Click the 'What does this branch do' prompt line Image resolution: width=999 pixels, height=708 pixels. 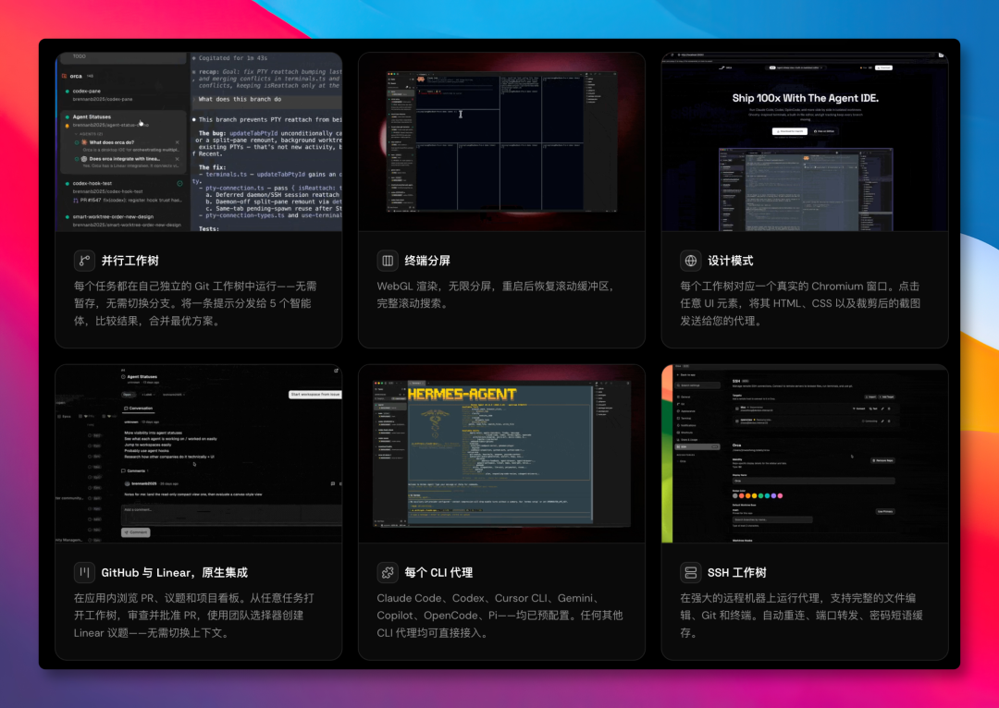[x=268, y=99]
